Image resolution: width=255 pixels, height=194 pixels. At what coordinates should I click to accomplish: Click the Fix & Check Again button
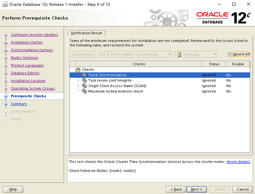116,54
